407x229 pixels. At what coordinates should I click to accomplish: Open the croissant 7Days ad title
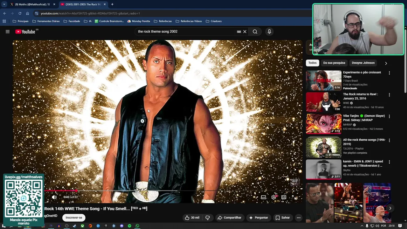point(362,74)
